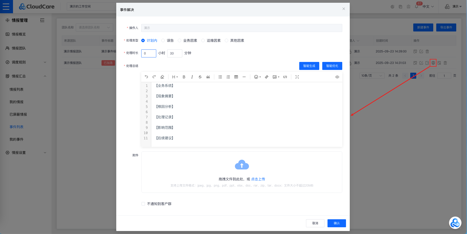Open 我的事件 in the sidebar
Viewport: 467px width, 234px height.
(x=16, y=139)
